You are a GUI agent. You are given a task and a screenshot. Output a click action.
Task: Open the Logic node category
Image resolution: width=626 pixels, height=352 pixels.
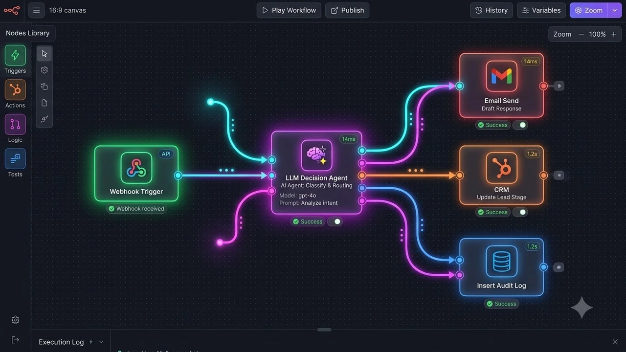[x=15, y=124]
